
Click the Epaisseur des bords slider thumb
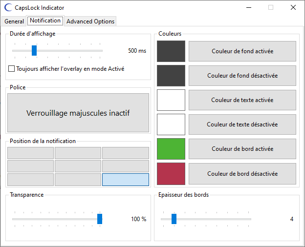point(174,219)
